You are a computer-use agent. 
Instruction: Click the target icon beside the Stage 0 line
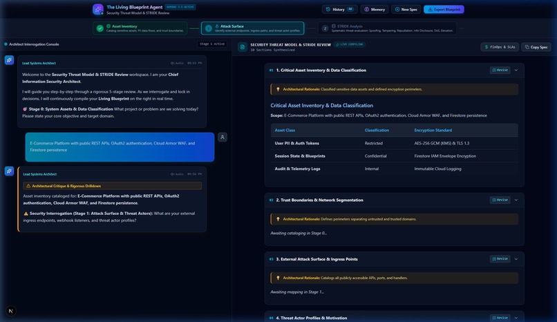pyautogui.click(x=25, y=109)
